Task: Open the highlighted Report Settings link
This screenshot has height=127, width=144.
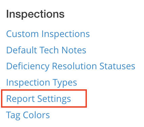Action: tap(39, 99)
